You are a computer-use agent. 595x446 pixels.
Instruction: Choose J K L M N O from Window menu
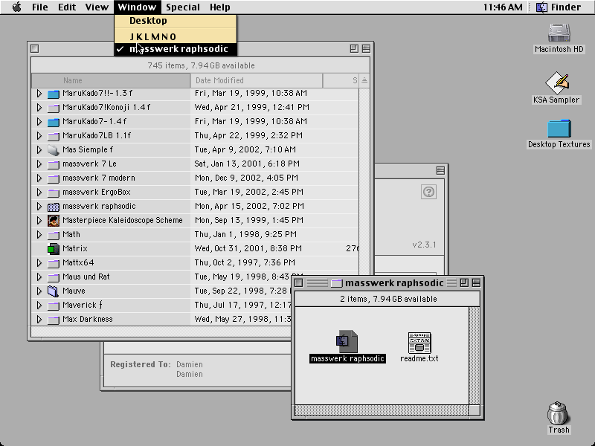pyautogui.click(x=176, y=36)
